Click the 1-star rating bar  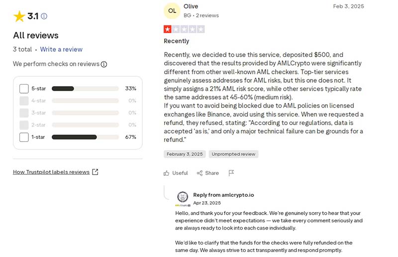[85, 137]
